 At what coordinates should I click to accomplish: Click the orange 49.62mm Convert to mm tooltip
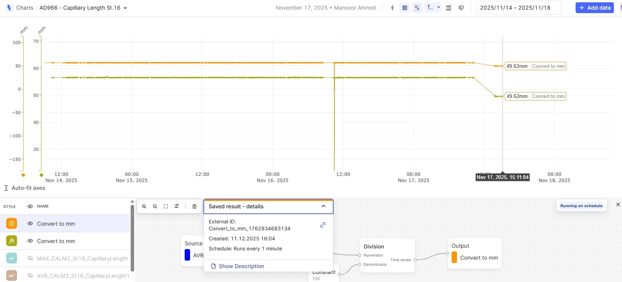coord(535,66)
